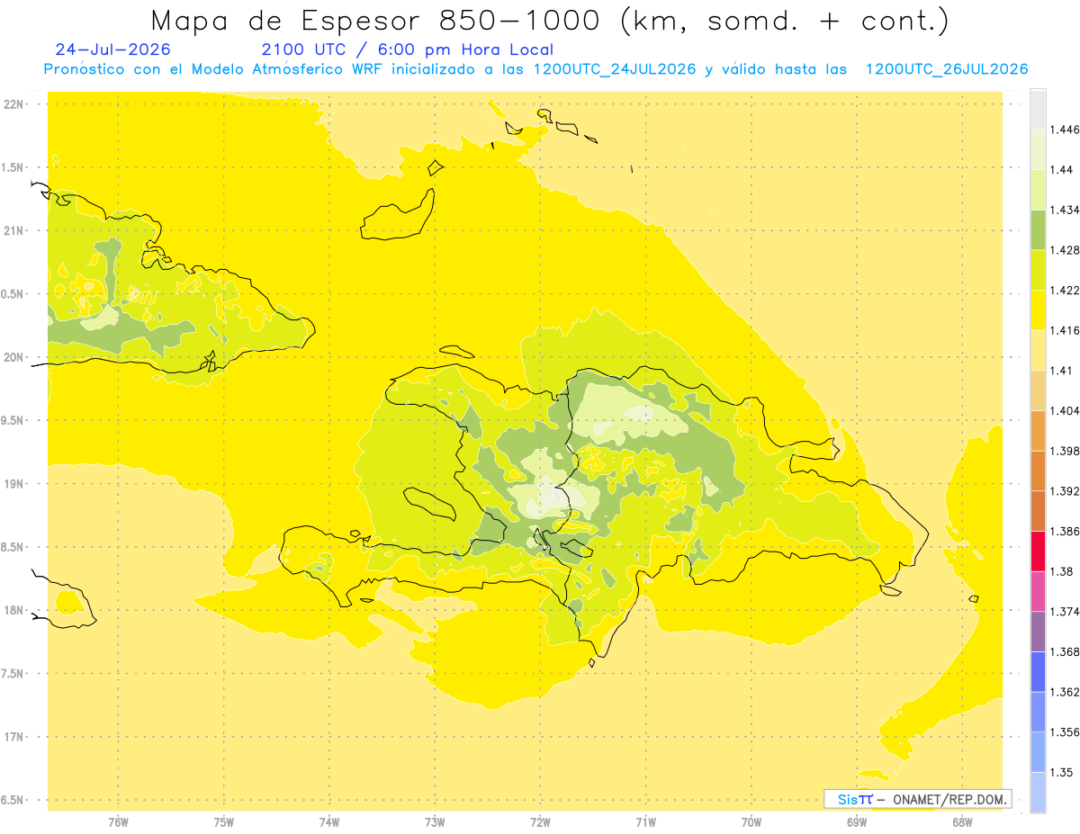1080x834 pixels.
Task: Click the legend value '1.368'
Action: click(x=1065, y=651)
